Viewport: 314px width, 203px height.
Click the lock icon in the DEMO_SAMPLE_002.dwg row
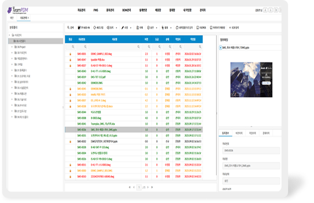[70, 54]
